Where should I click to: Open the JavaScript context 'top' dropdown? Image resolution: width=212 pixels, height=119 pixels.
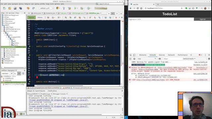(147, 59)
